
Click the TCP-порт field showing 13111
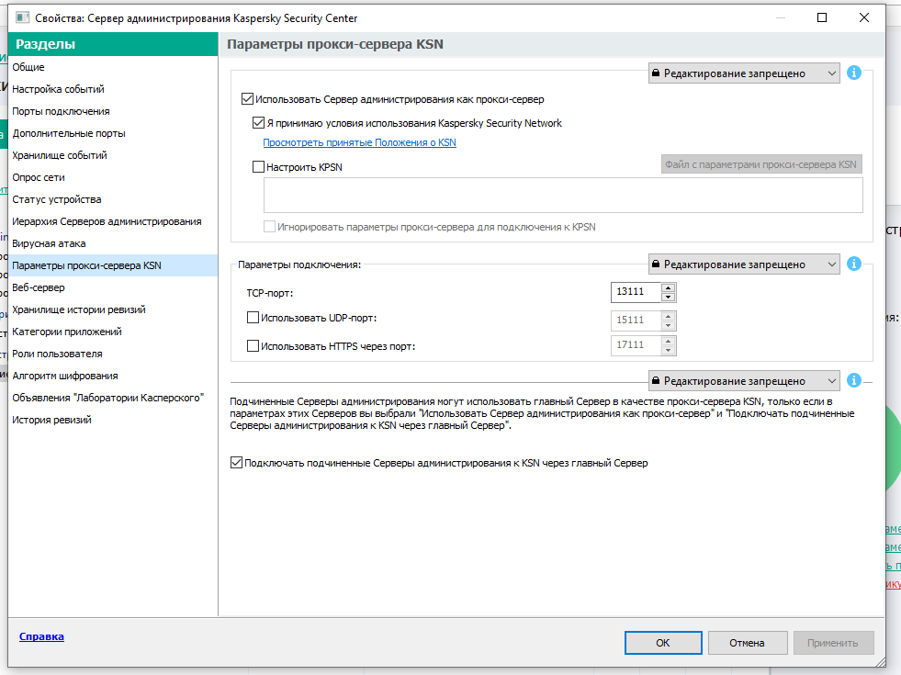click(636, 292)
